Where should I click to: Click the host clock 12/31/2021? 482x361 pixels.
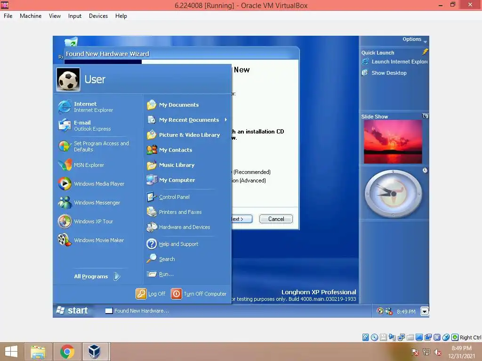461,352
